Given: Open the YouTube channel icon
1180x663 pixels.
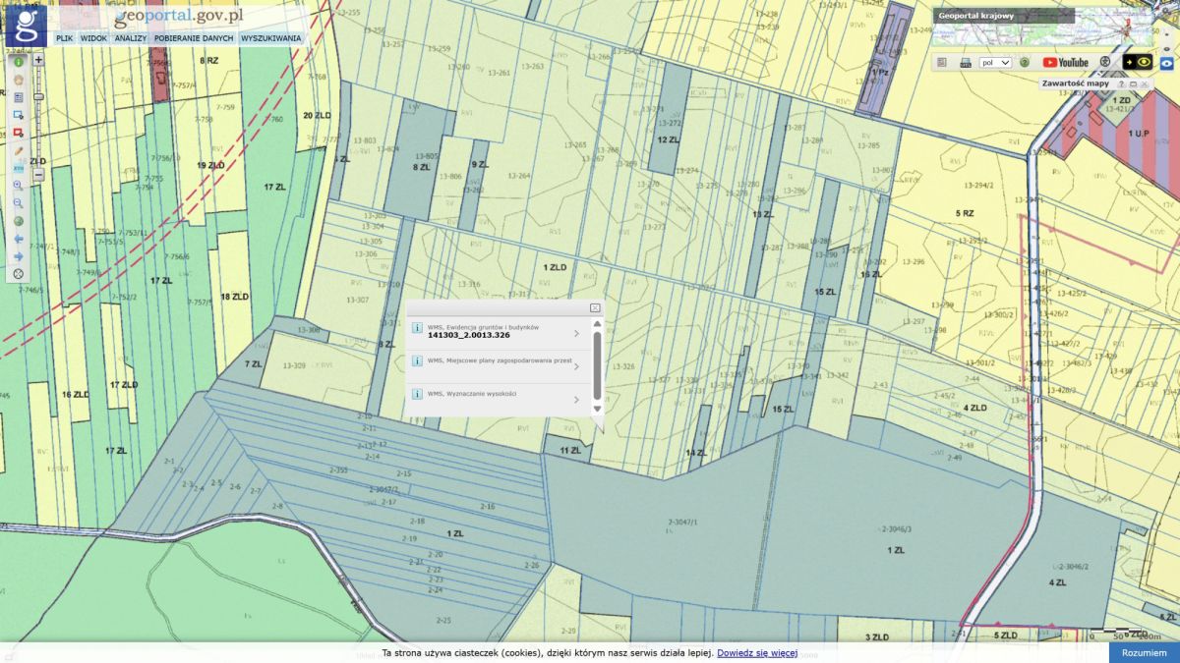Looking at the screenshot, I should coord(1065,62).
